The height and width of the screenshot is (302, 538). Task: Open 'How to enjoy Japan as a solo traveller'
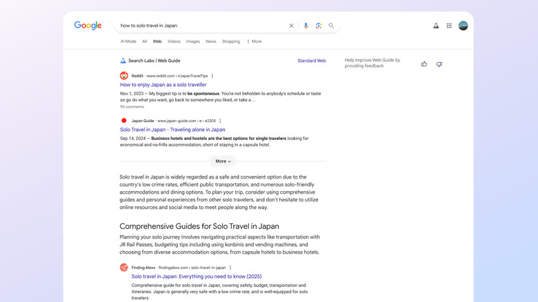[163, 84]
